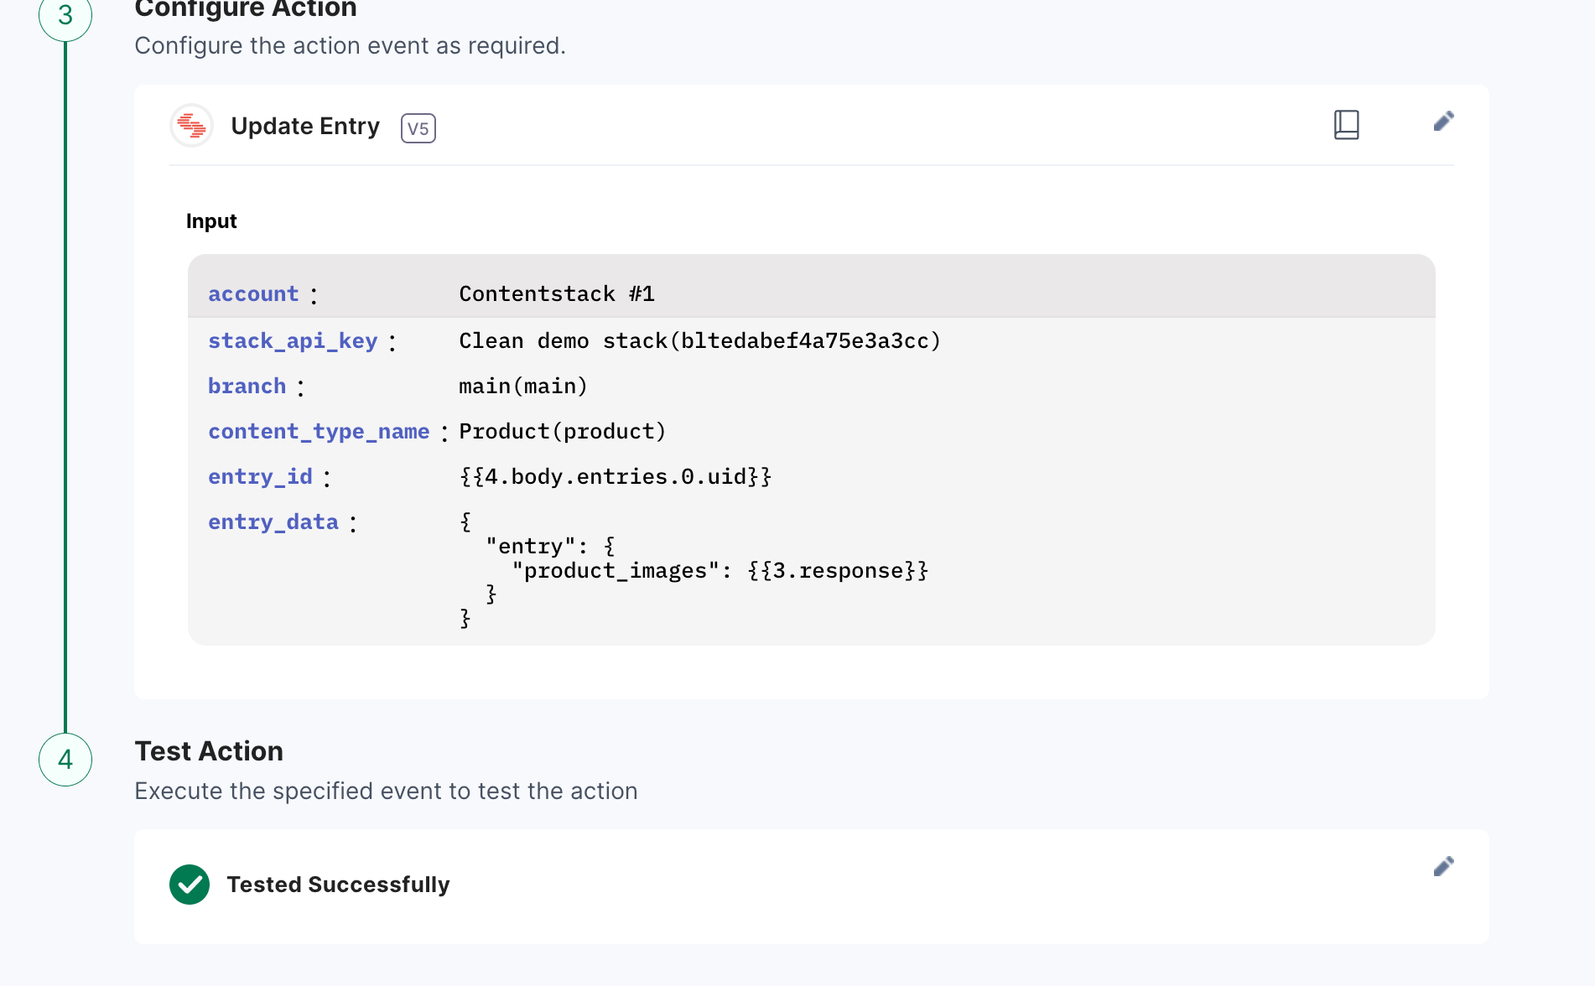Select the product_images {{3.response}} line
This screenshot has height=986, width=1595.
coord(720,571)
